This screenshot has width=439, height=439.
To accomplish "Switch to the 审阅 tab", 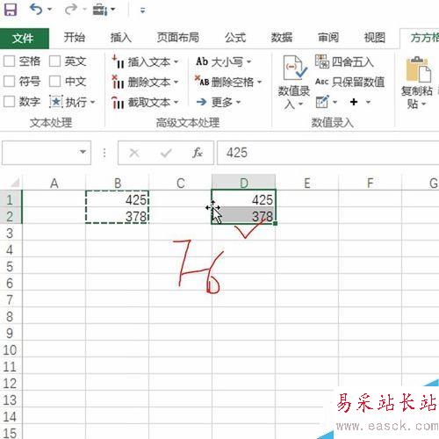I will coord(328,38).
